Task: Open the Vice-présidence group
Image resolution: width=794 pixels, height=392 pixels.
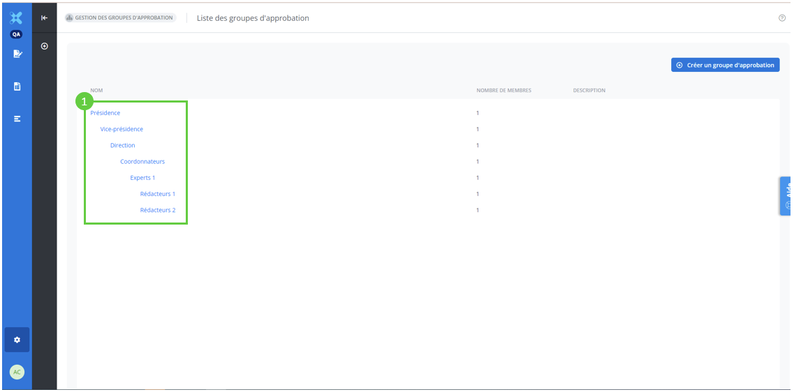Action: pyautogui.click(x=122, y=129)
